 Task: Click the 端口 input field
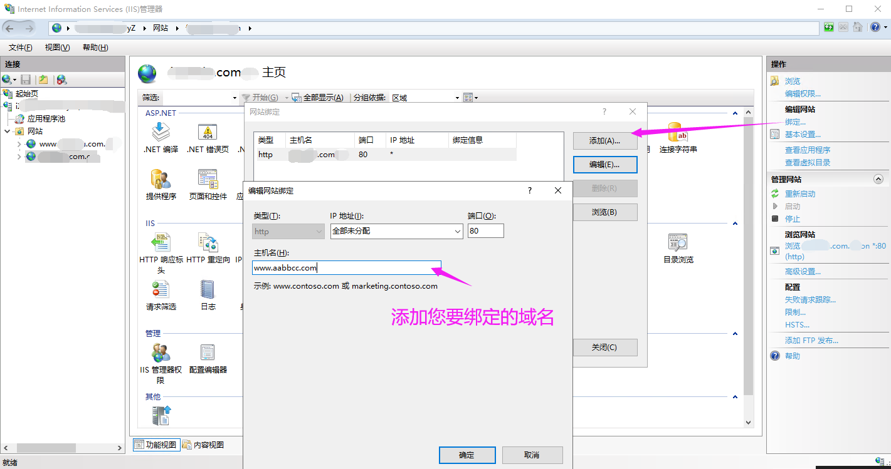485,231
